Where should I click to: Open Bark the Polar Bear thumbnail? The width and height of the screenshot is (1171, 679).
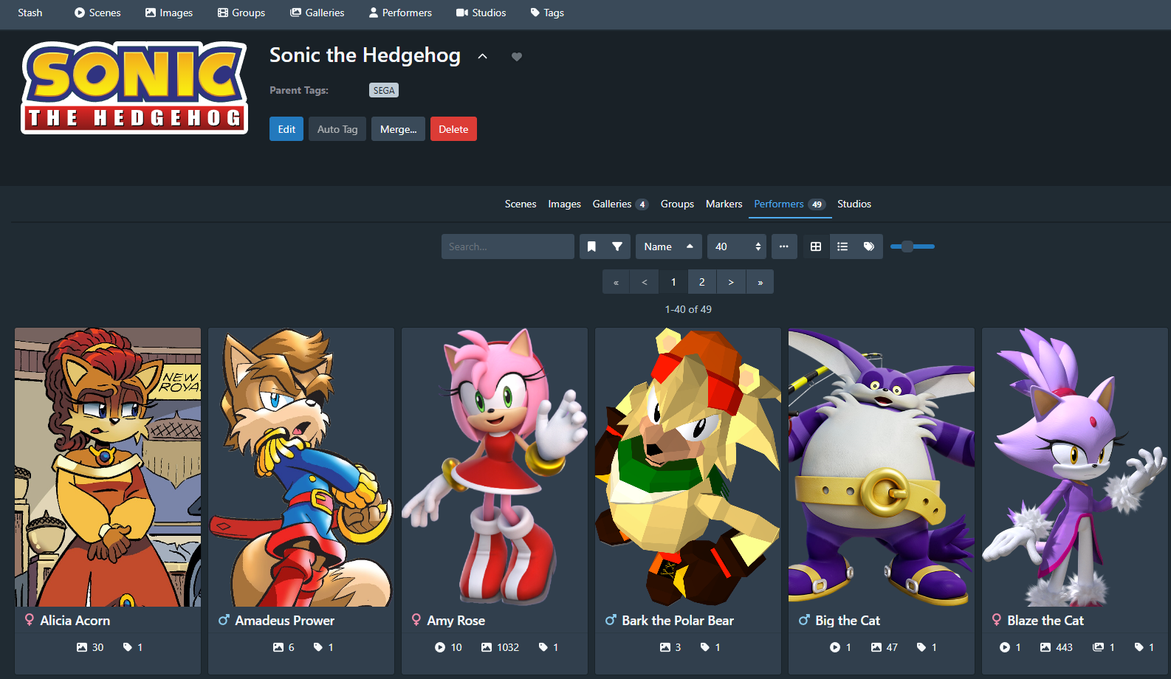[688, 467]
